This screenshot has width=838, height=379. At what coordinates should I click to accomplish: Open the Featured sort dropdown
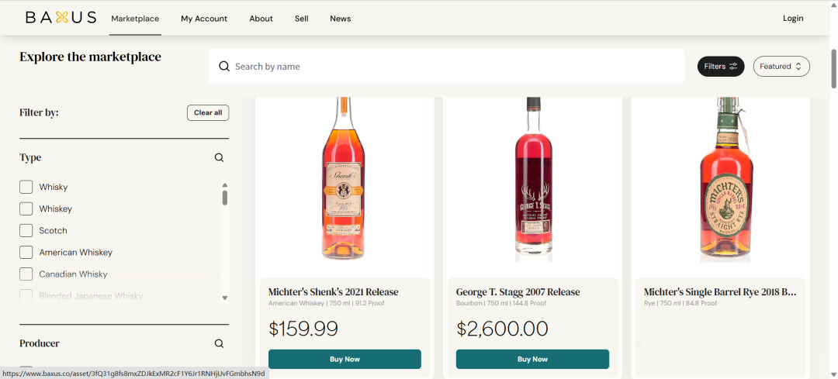781,67
